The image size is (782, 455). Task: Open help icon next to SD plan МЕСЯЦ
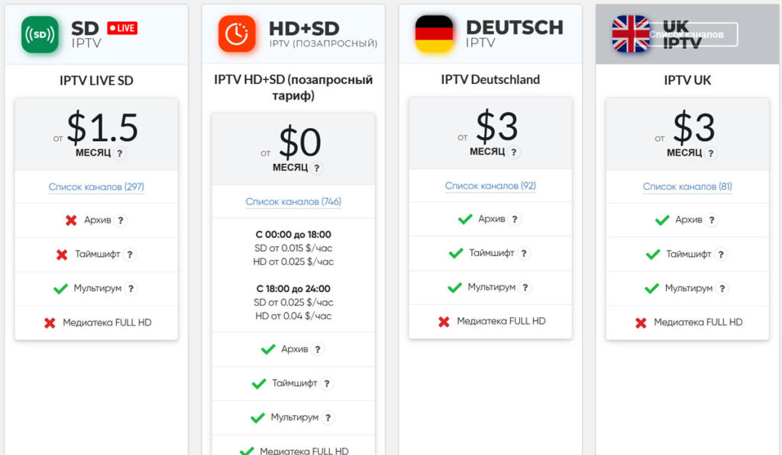pos(120,153)
